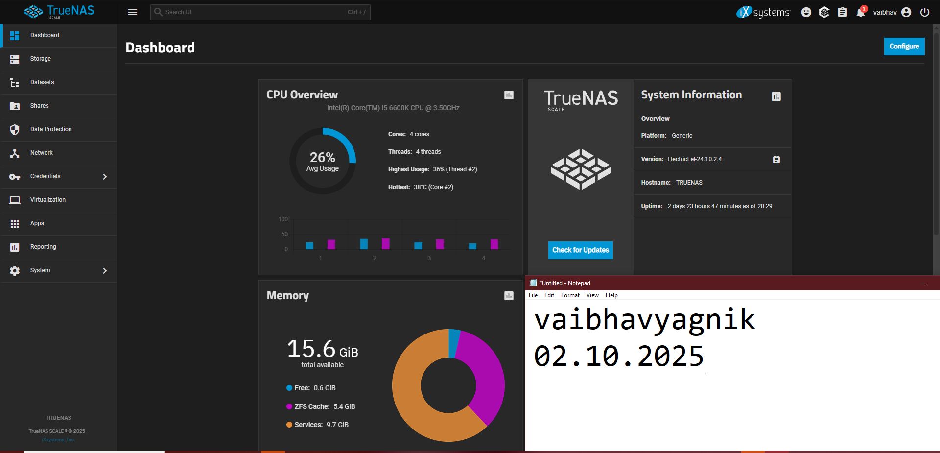This screenshot has width=940, height=453.
Task: Toggle the sidebar with the hamburger menu
Action: pos(133,12)
